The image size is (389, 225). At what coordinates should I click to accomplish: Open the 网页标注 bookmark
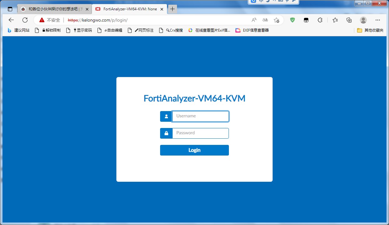[x=141, y=30]
